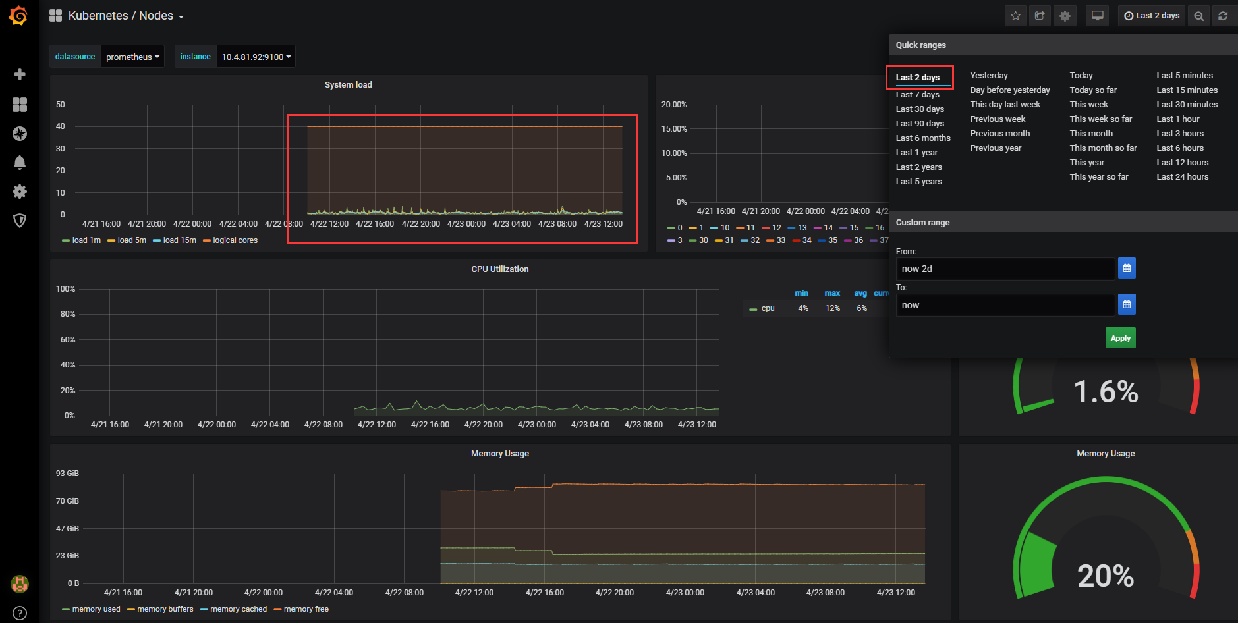Viewport: 1238px width, 623px height.
Task: Open dashboard settings gear in the top bar
Action: [1065, 16]
